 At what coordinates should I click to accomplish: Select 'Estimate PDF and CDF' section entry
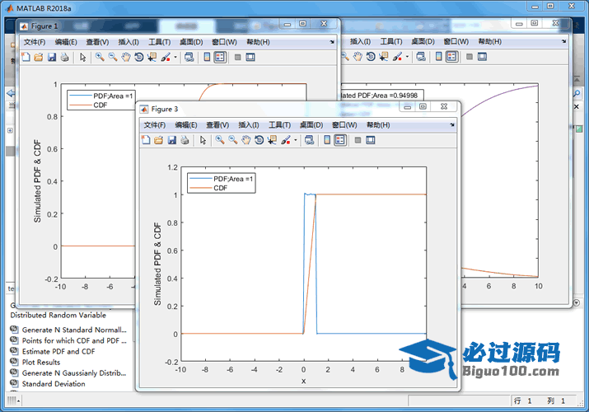(x=53, y=352)
